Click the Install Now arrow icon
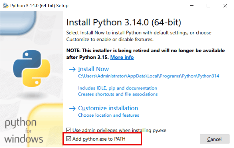This screenshot has height=148, width=234. tap(72, 69)
